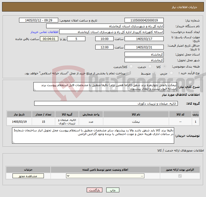Click the گروه کالا field

[x=106, y=104]
